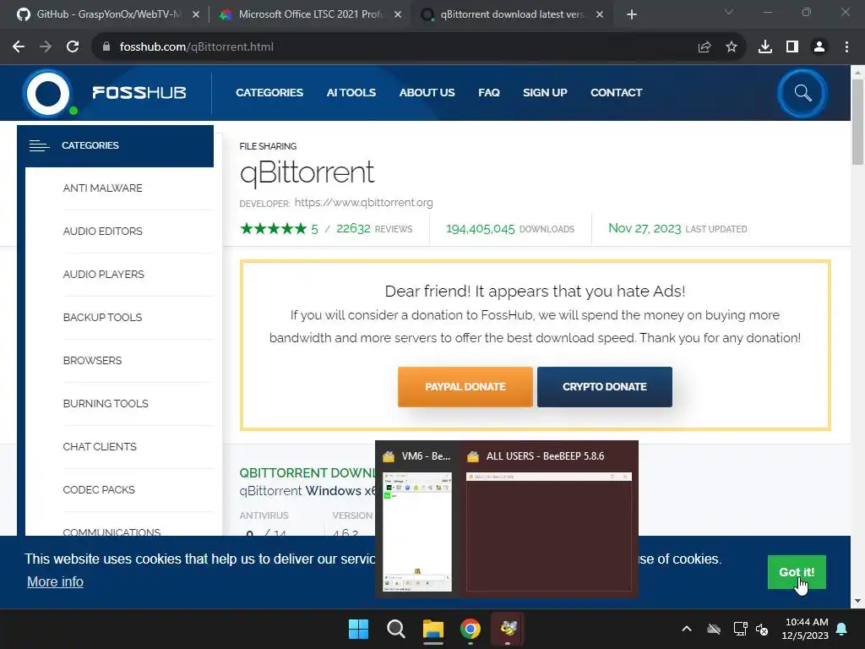The height and width of the screenshot is (649, 865).
Task: Open notifications bell in taskbar
Action: point(842,629)
